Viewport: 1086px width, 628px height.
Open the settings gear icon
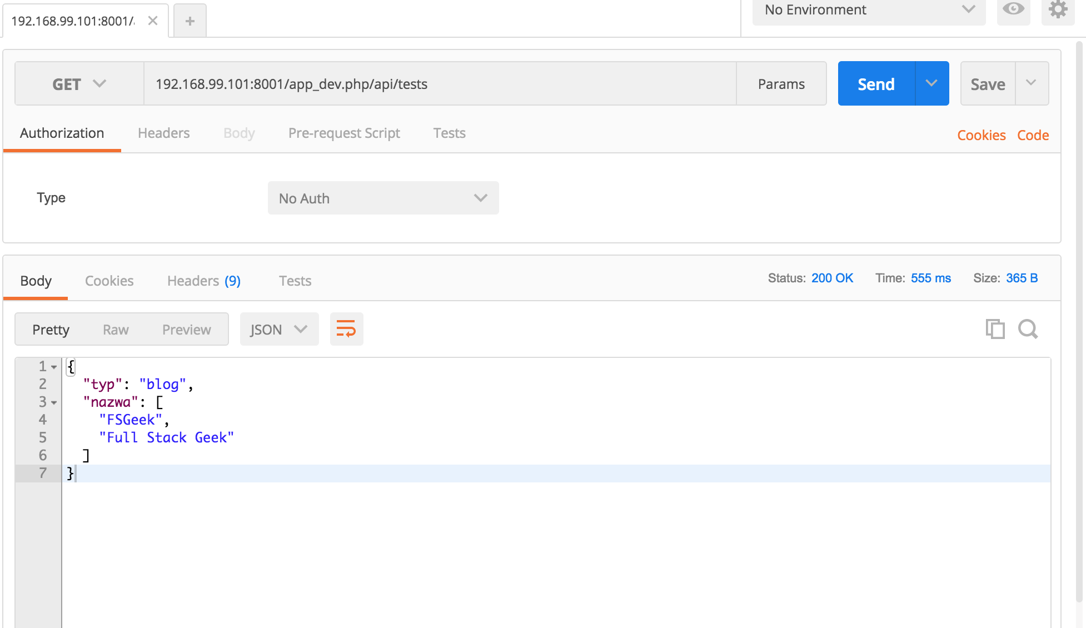1058,9
